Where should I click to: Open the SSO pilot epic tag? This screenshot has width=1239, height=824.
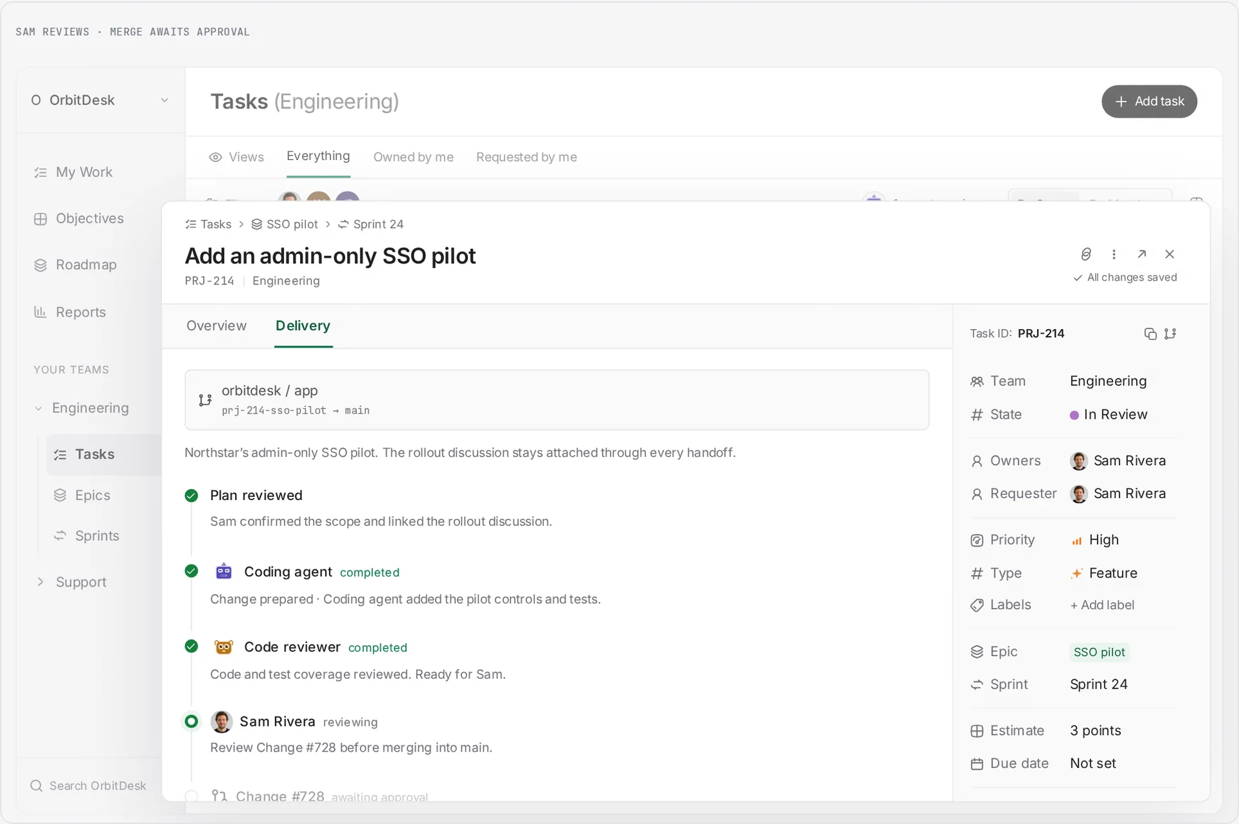click(x=1099, y=652)
